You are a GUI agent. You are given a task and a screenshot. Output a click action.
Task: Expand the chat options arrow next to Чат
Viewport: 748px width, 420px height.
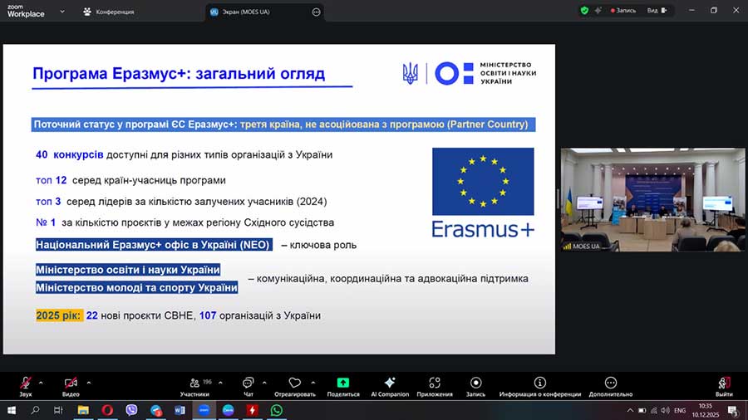pyautogui.click(x=264, y=383)
